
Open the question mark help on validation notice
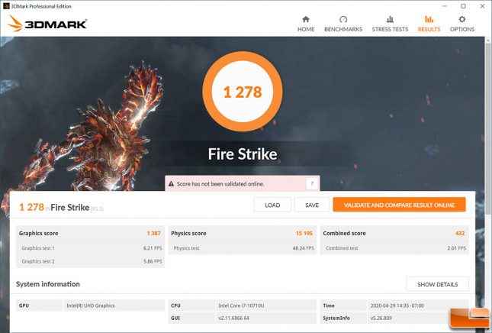pos(312,184)
